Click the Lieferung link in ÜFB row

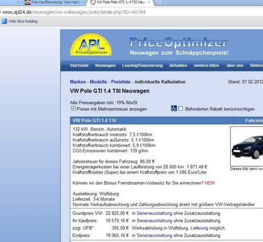[x=199, y=228]
